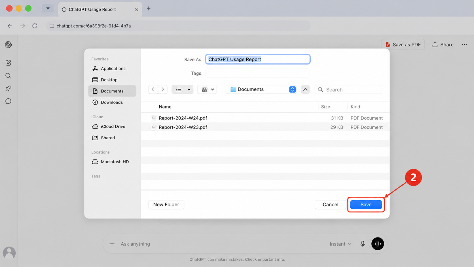Viewport: 474px width, 267px height.
Task: Launch voice mode waveform button
Action: click(378, 244)
